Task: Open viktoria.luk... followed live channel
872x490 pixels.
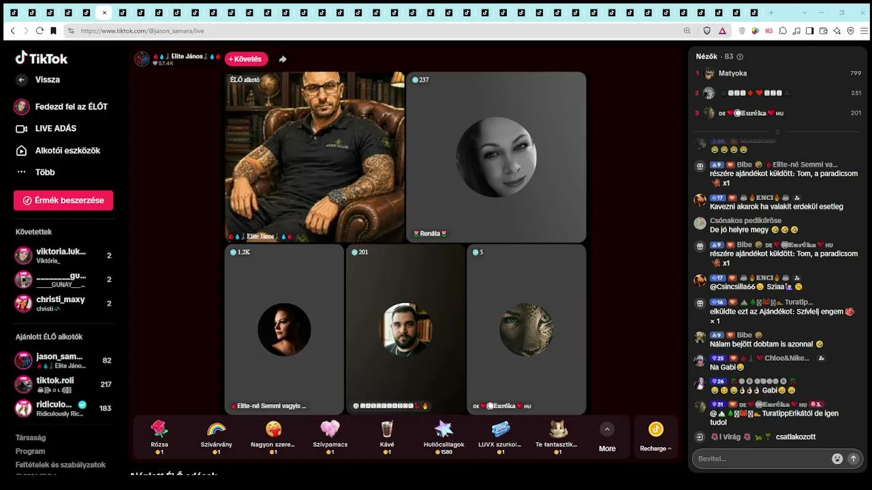Action: 63,255
